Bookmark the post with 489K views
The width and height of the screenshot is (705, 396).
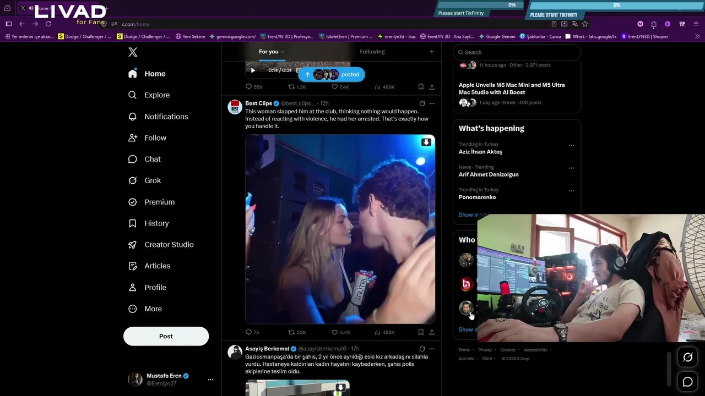[x=421, y=87]
